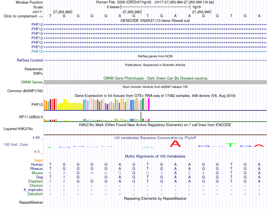Click 'RefSeq genes from NCBI' title
Image resolution: width=267 pixels, height=209 pixels.
[x=155, y=56]
